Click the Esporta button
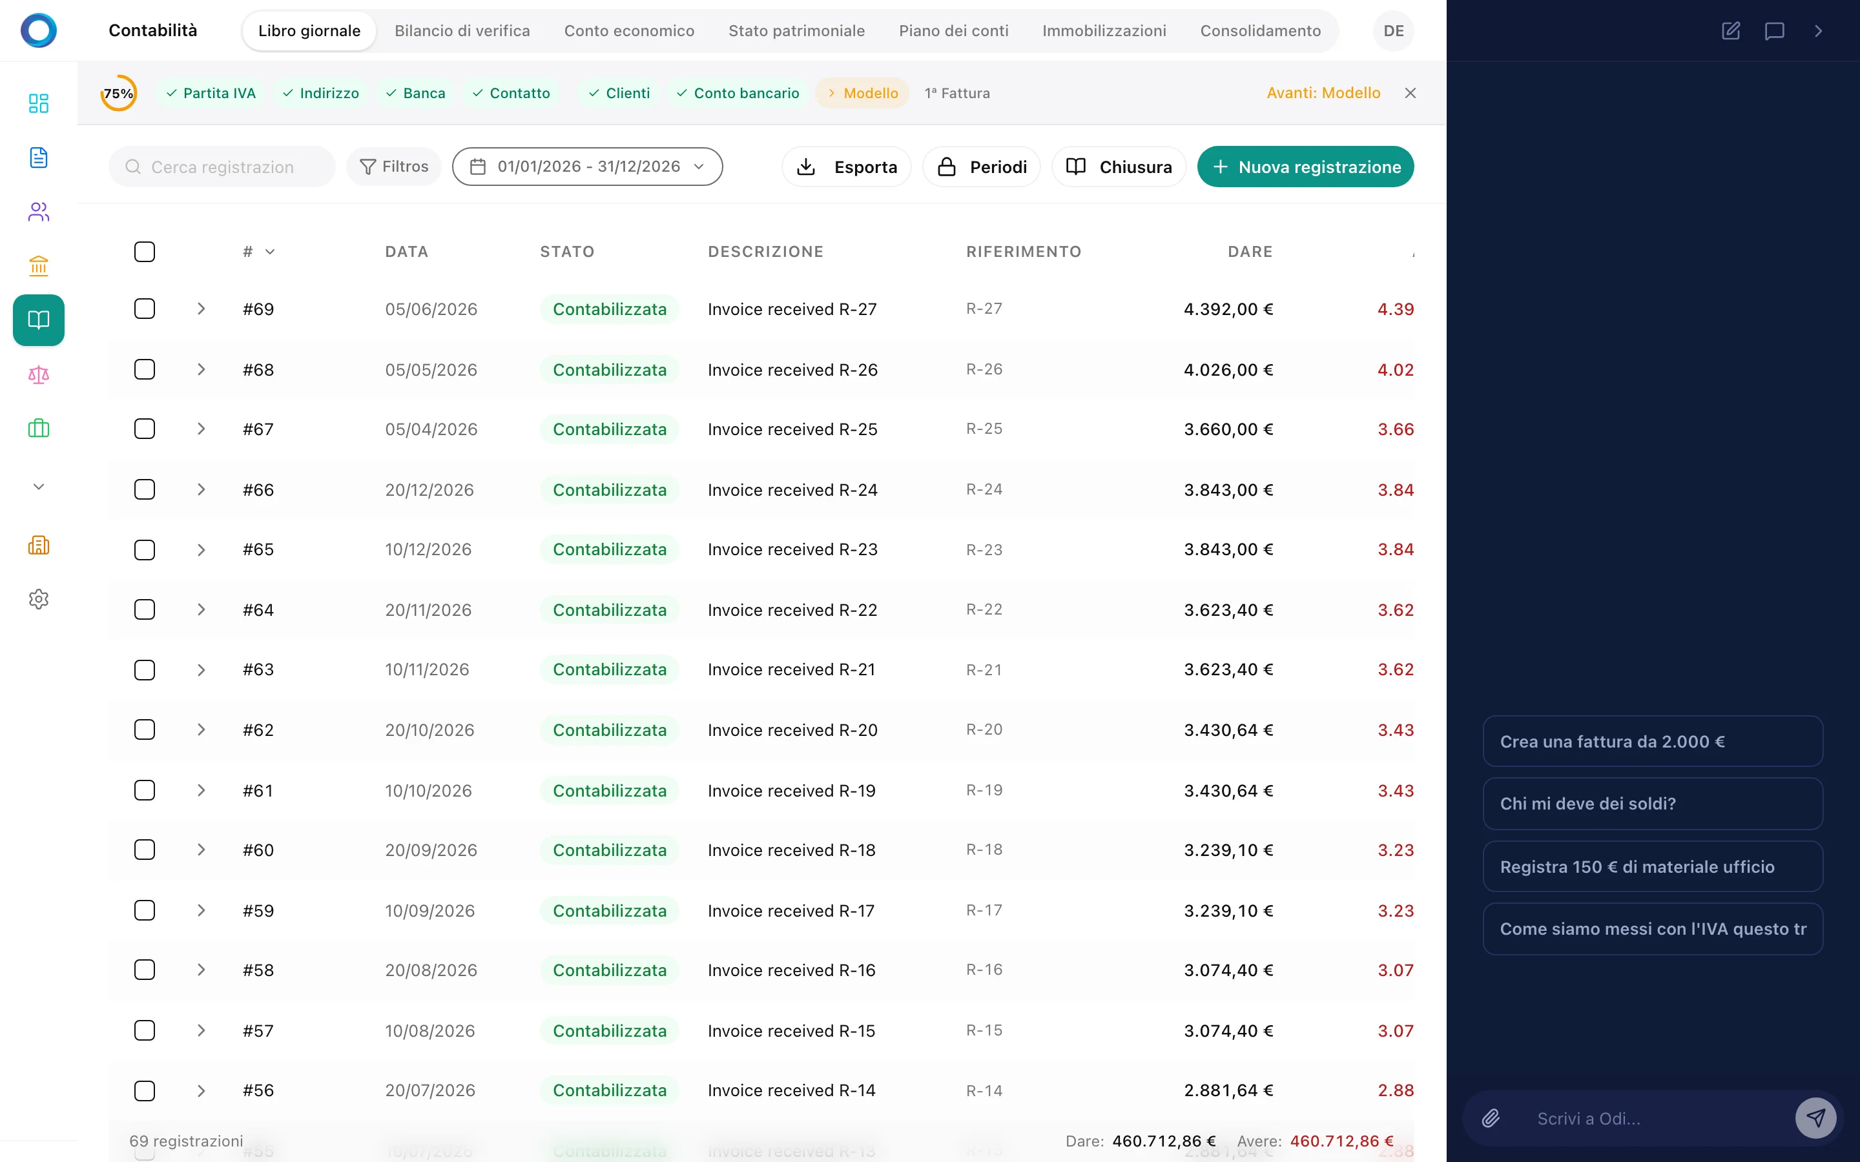The width and height of the screenshot is (1860, 1162). pyautogui.click(x=846, y=167)
